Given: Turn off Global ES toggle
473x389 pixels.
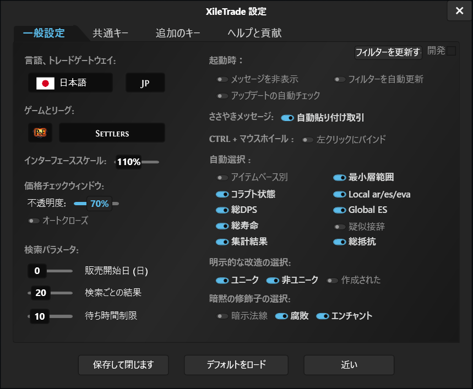Looking at the screenshot, I should [x=339, y=210].
